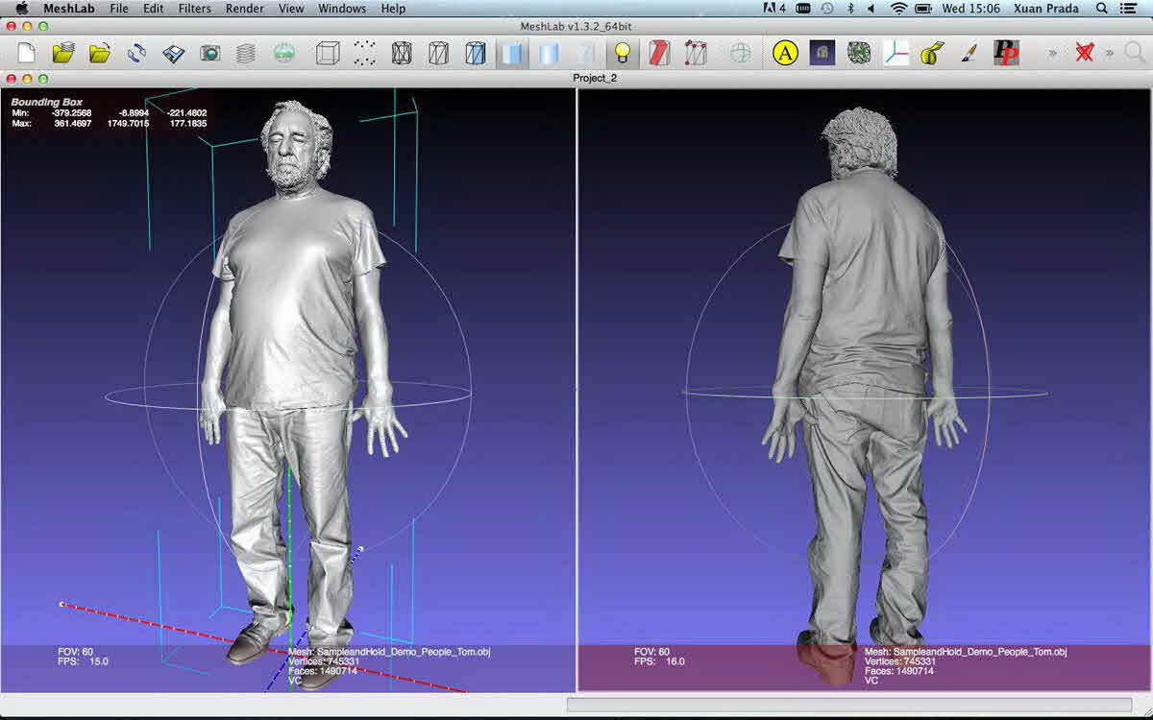1153x720 pixels.
Task: Open the Filters menu
Action: [194, 8]
